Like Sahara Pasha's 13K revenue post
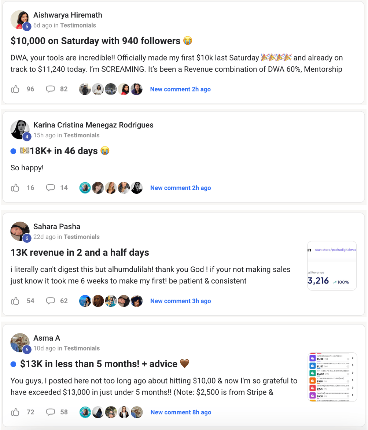Image resolution: width=368 pixels, height=430 pixels. [15, 301]
